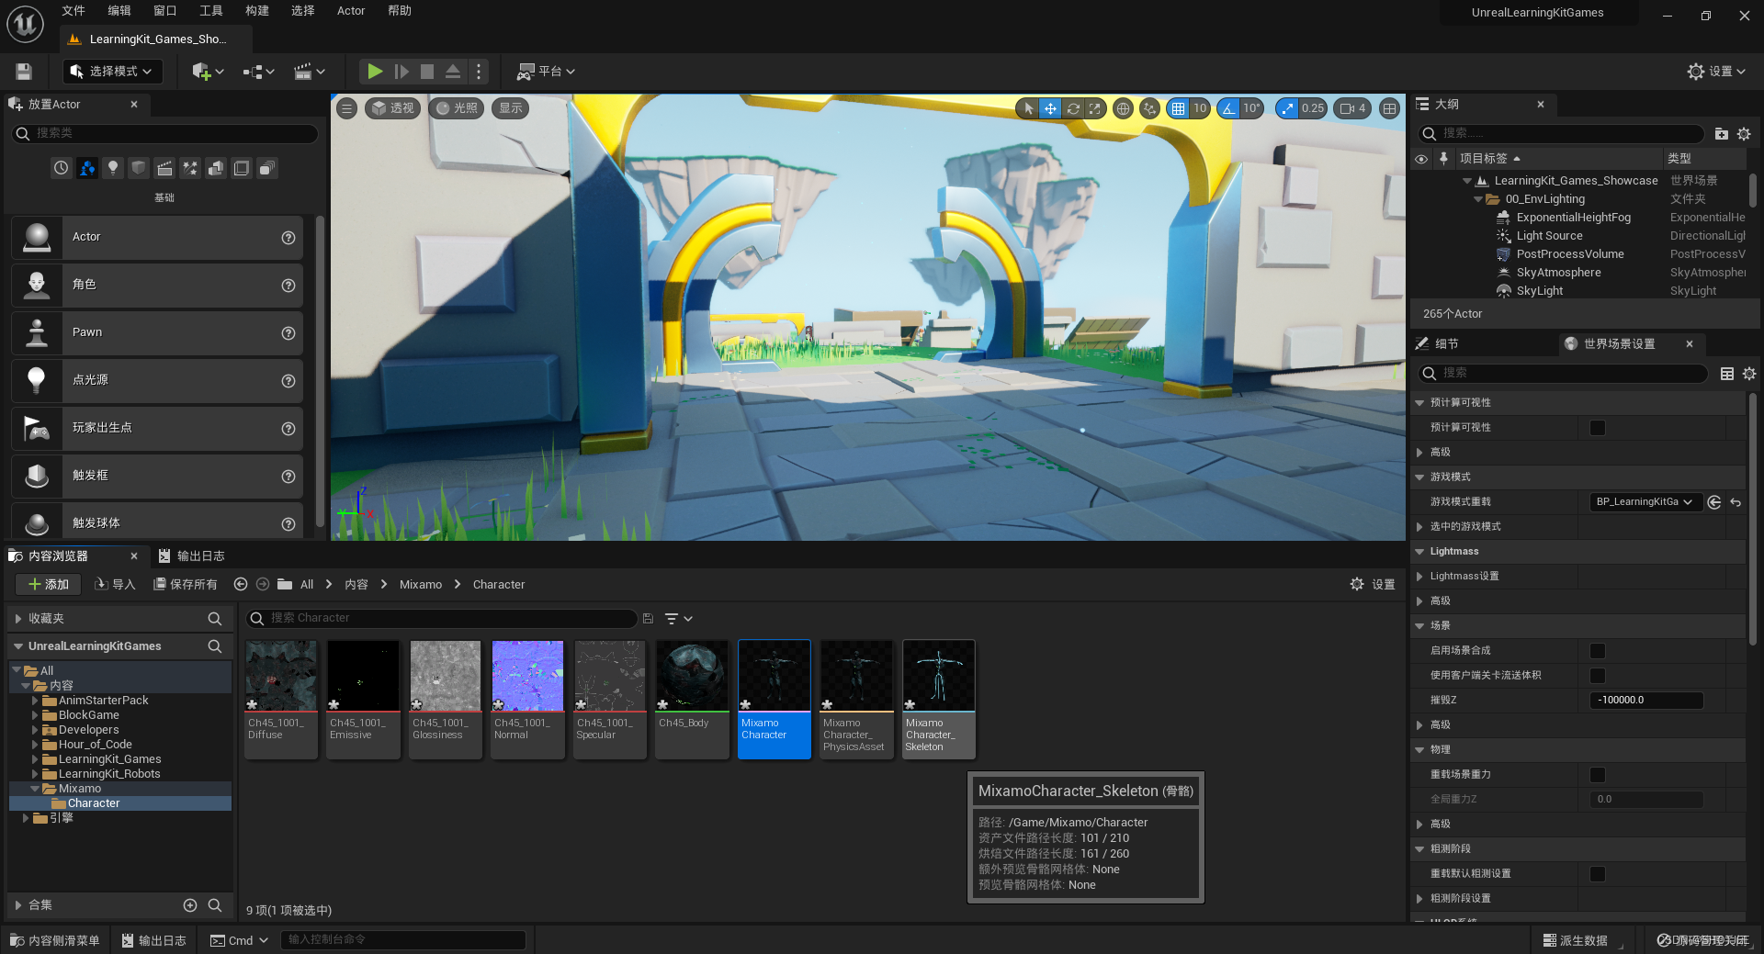The height and width of the screenshot is (954, 1764).
Task: Open the Cinematics clapperboard dropdown
Action: pos(310,72)
